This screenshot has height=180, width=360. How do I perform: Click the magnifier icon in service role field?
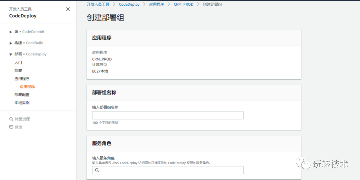tap(97, 170)
